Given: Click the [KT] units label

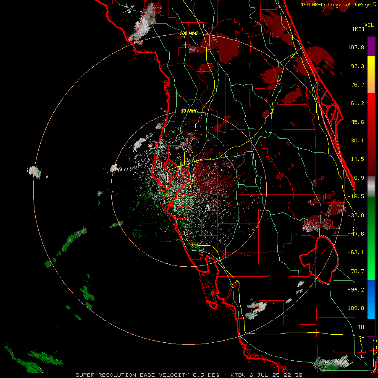Looking at the screenshot, I should pyautogui.click(x=359, y=29).
